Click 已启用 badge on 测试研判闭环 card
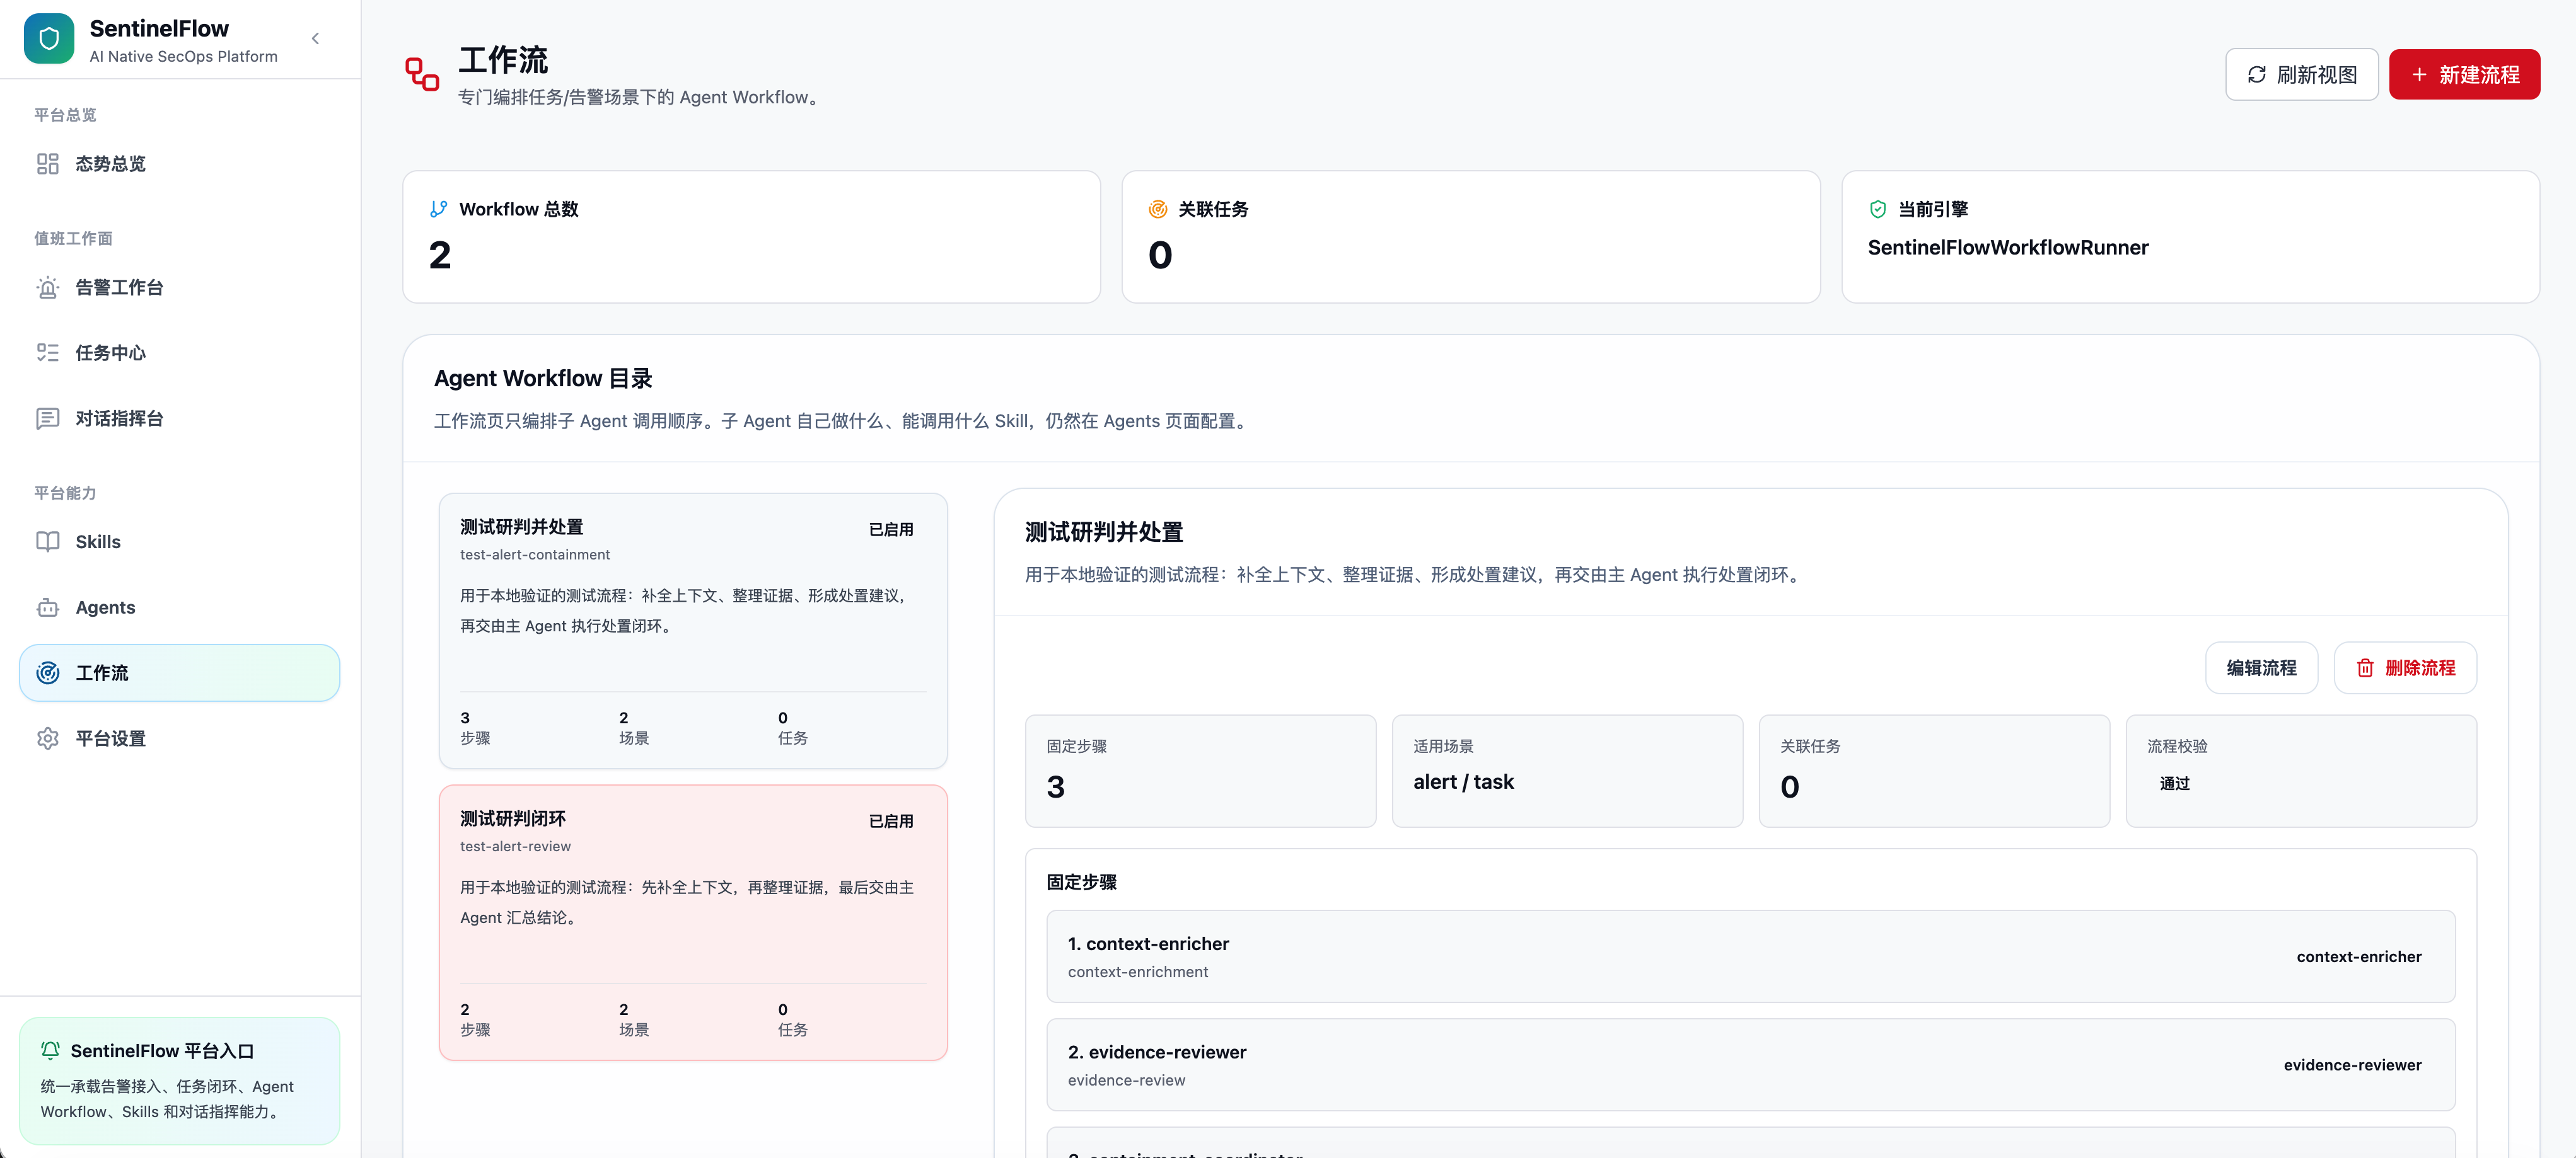2576x1158 pixels. [x=891, y=822]
